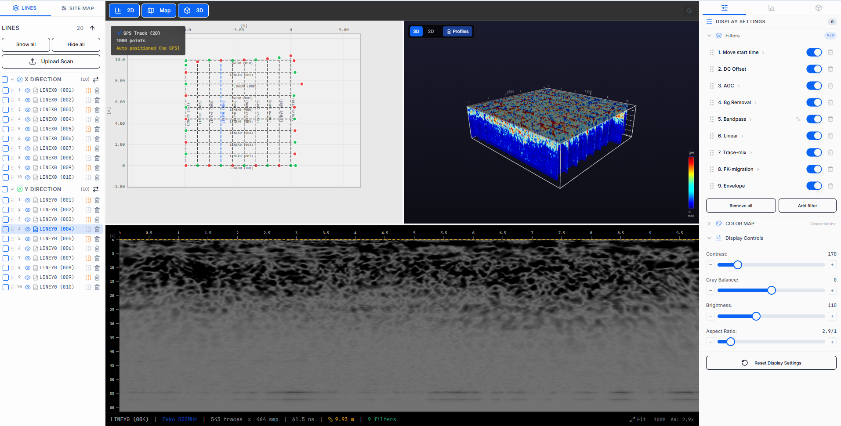Select all X DIRECTION lines checkbox

click(5, 79)
